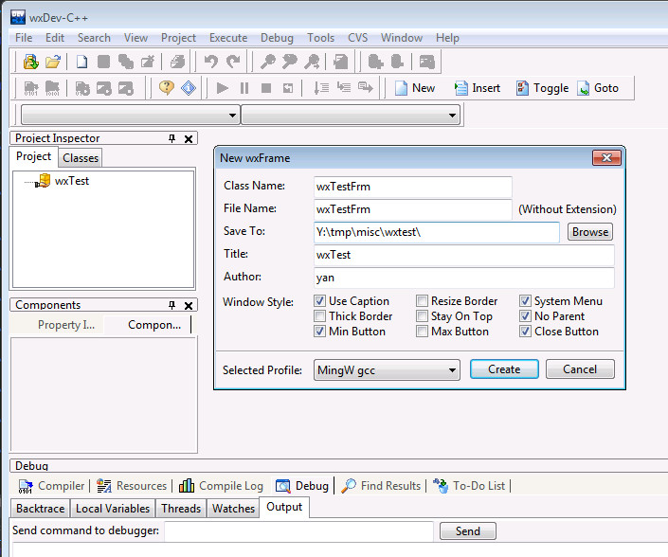This screenshot has height=557, width=668.
Task: Click the Insert toolbar item
Action: 478,88
